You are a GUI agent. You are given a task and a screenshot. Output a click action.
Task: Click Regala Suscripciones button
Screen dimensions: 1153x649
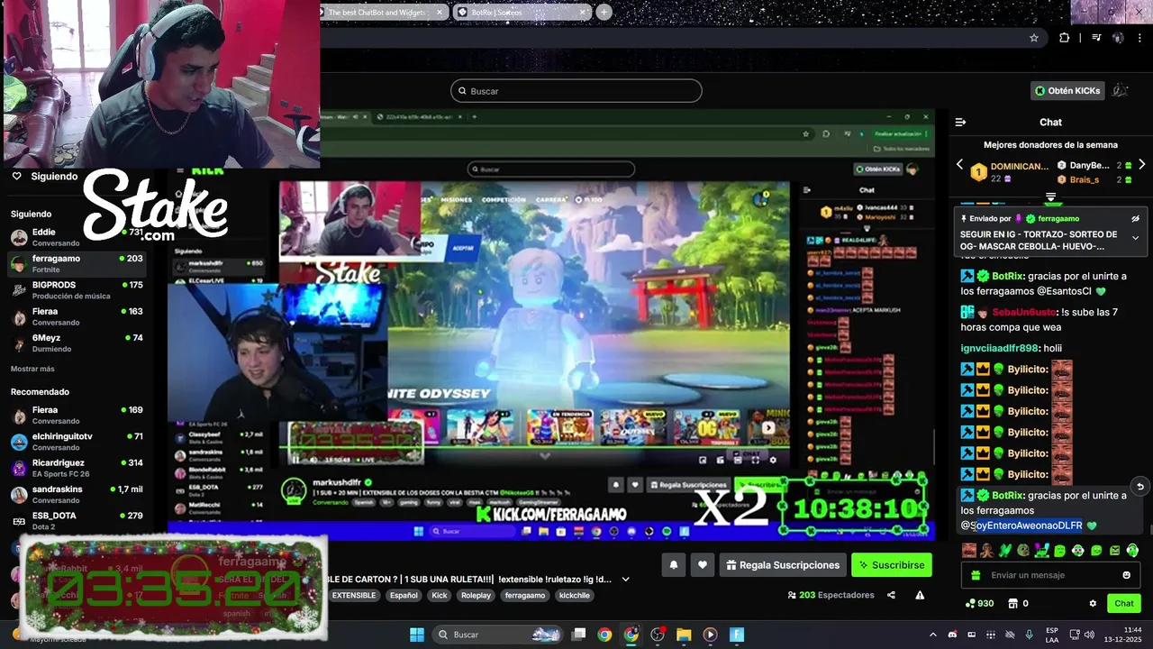[x=783, y=565]
